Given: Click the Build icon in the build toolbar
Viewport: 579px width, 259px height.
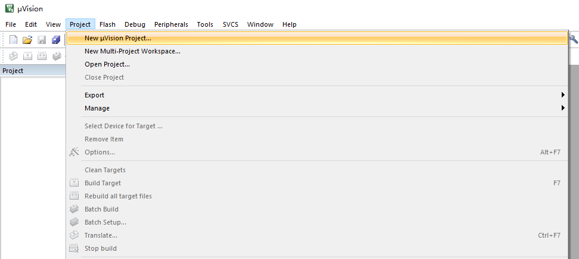Looking at the screenshot, I should pos(27,56).
